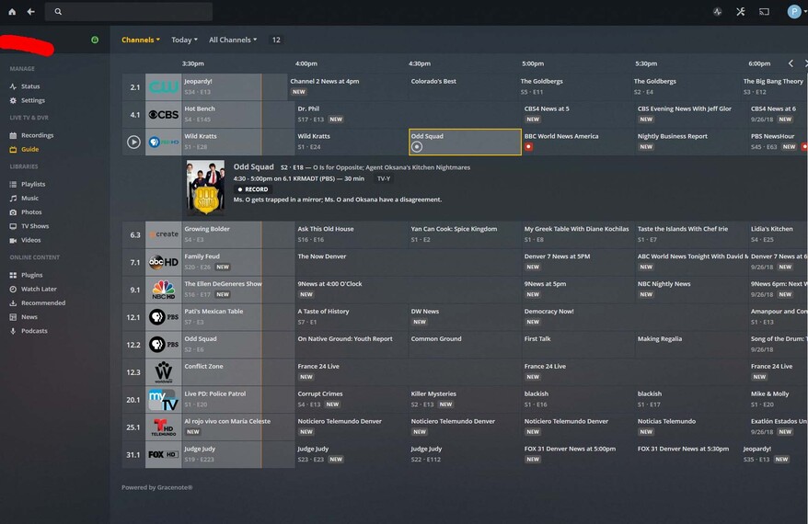Click the green server status lock icon
This screenshot has width=808, height=524.
point(95,40)
